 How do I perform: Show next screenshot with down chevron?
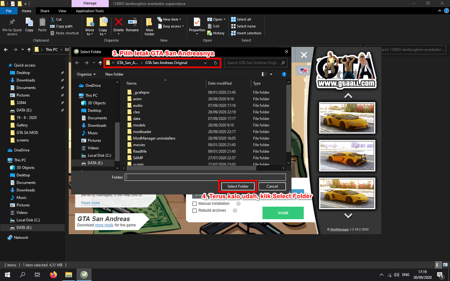(x=348, y=215)
